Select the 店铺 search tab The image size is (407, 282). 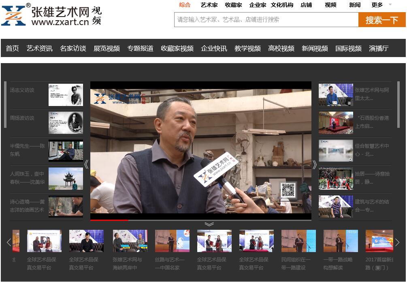[306, 5]
